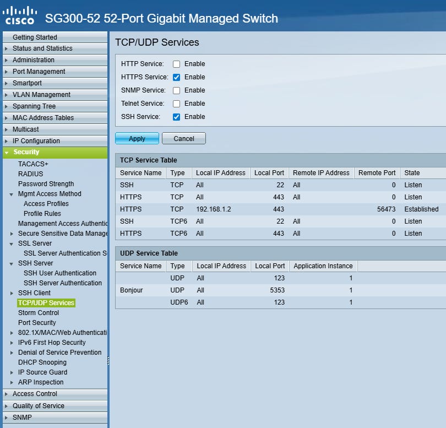Open DHCP Snooping page
Viewport: 446px width, 428px height.
(x=42, y=362)
